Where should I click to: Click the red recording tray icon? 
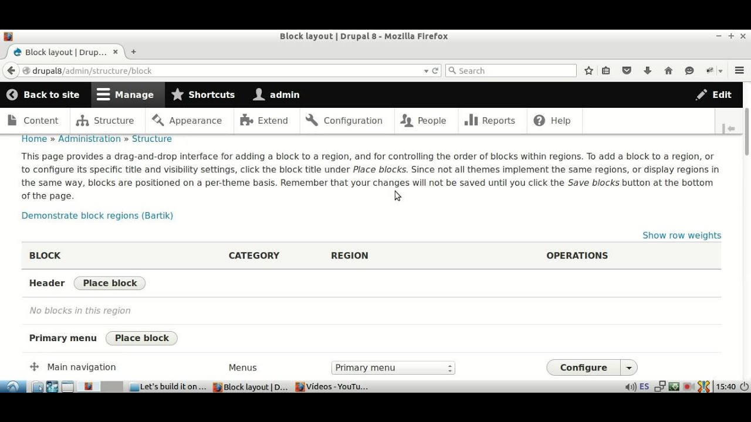click(688, 387)
